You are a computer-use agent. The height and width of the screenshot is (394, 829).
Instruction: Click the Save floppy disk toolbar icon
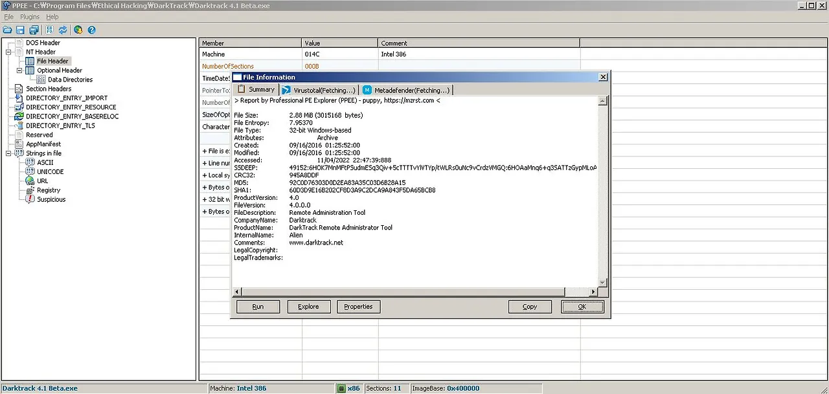pyautogui.click(x=20, y=30)
